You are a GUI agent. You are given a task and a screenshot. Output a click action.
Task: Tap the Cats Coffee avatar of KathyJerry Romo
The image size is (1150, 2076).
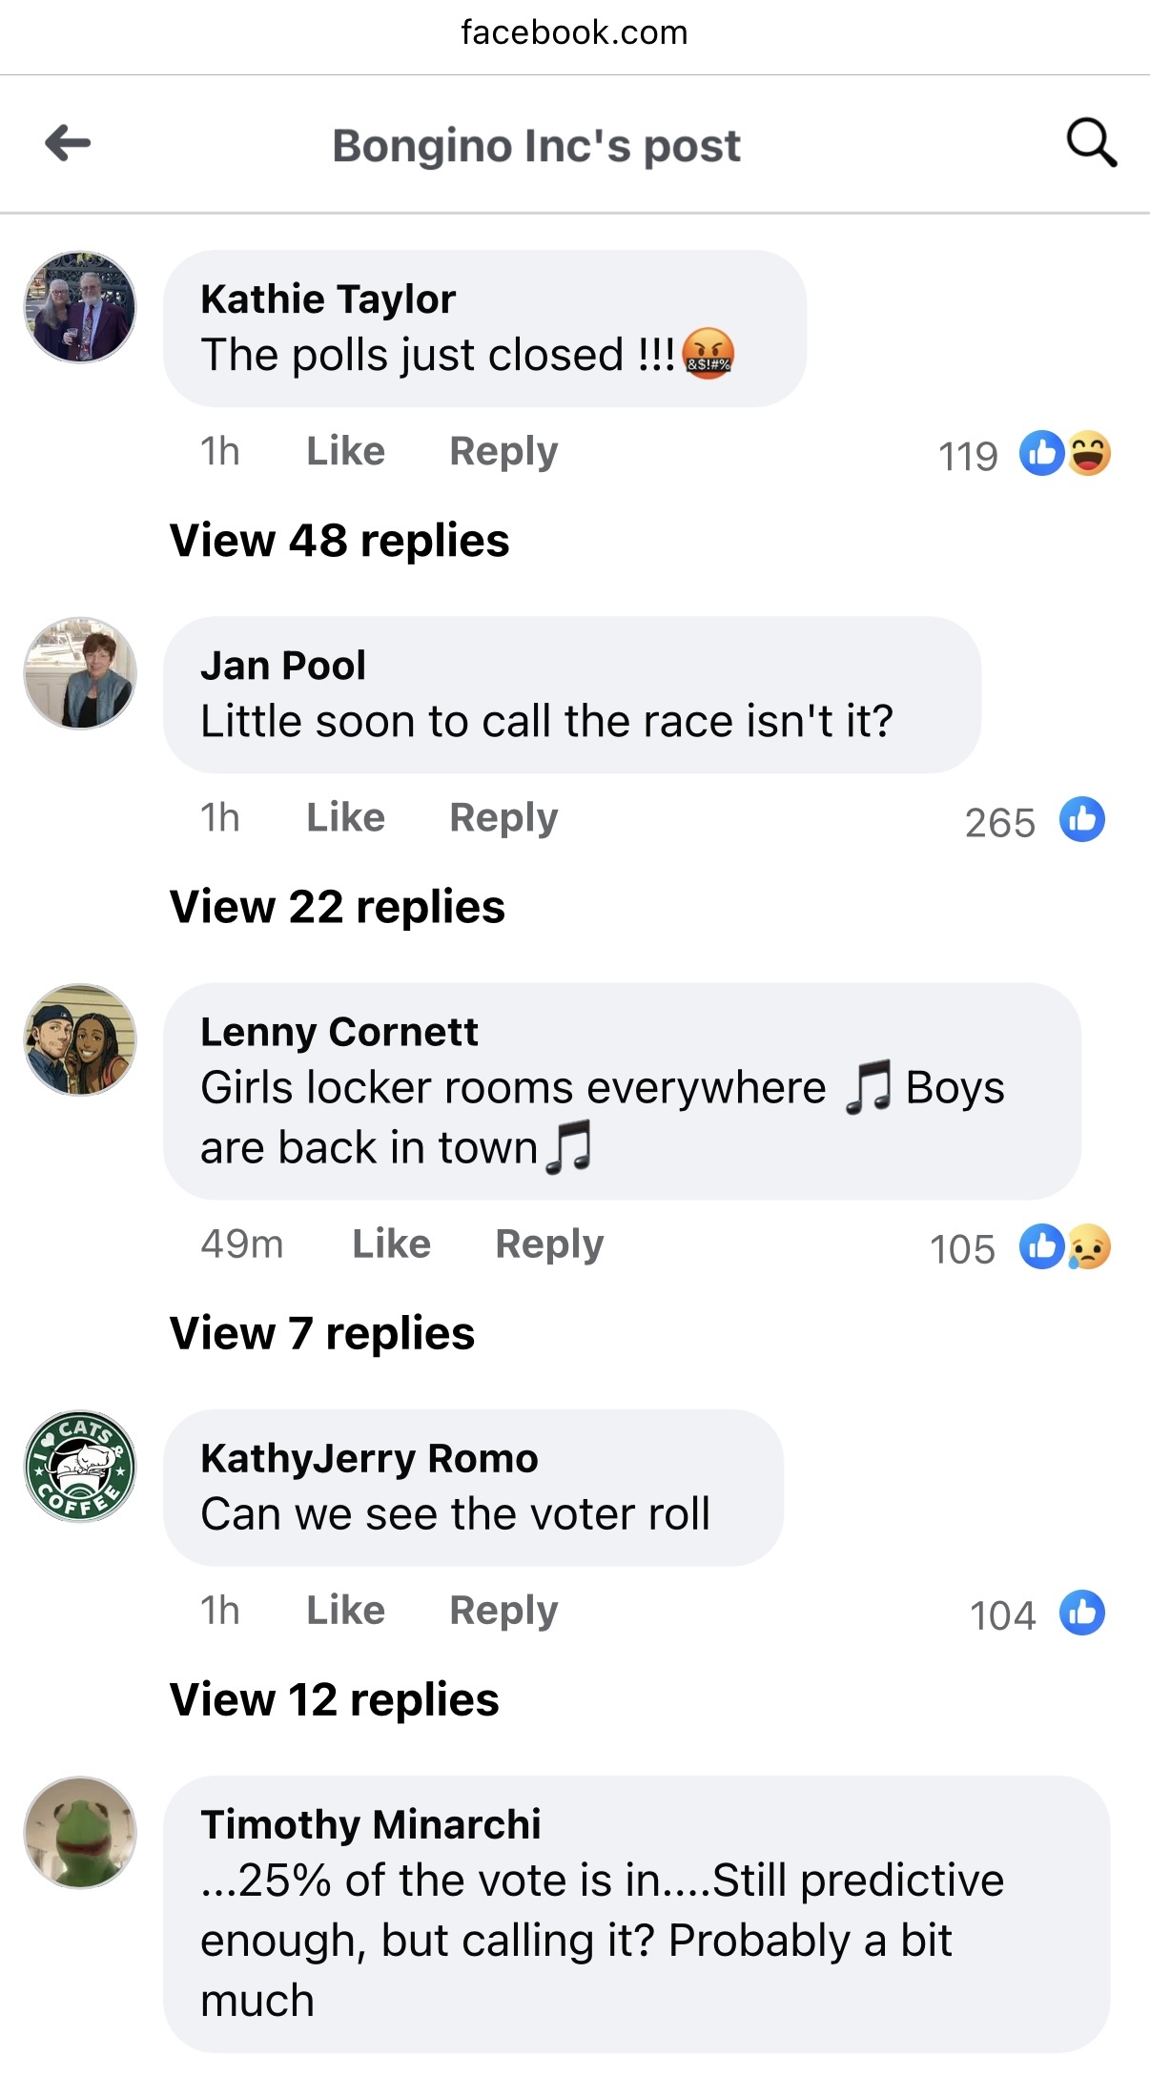click(x=80, y=1467)
